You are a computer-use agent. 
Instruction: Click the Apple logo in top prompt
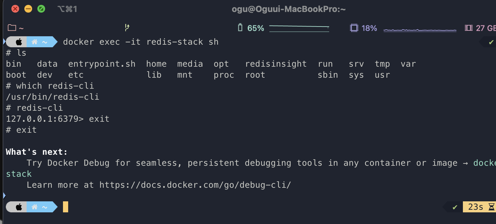coord(19,42)
